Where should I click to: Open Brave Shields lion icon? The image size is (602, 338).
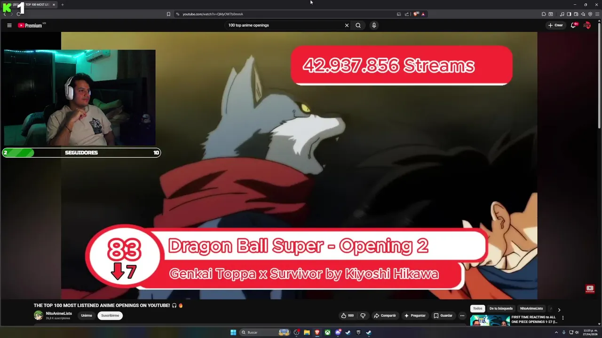click(x=416, y=14)
